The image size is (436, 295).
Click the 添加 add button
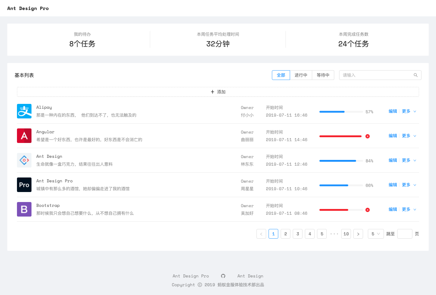[x=218, y=92]
